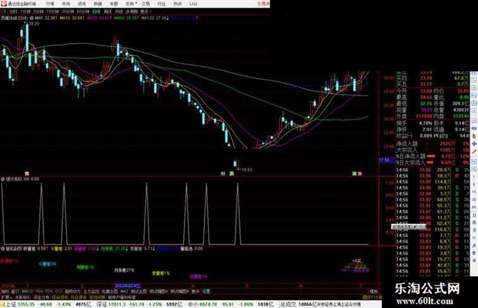Screen dimensions: 478x308
Task: Switch to the 分时 intraday tab
Action: click(x=13, y=11)
